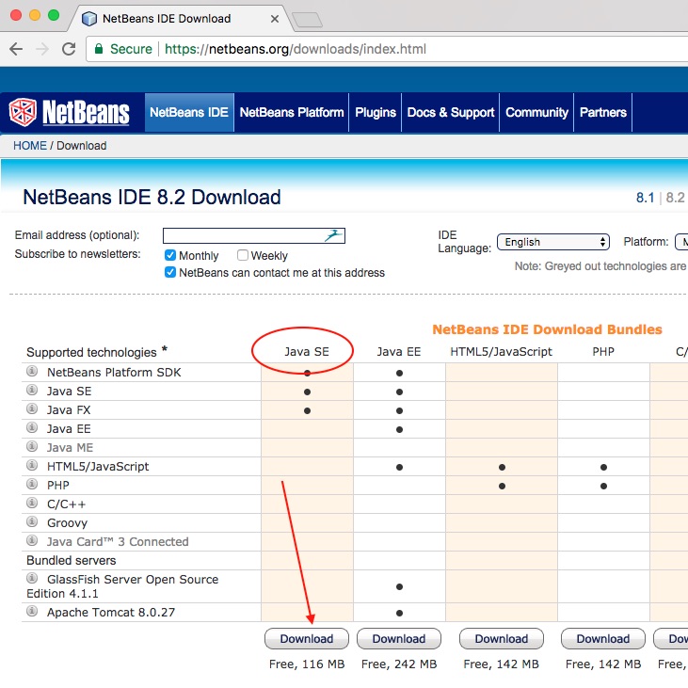Click the 'Groovy' technology label

67,523
